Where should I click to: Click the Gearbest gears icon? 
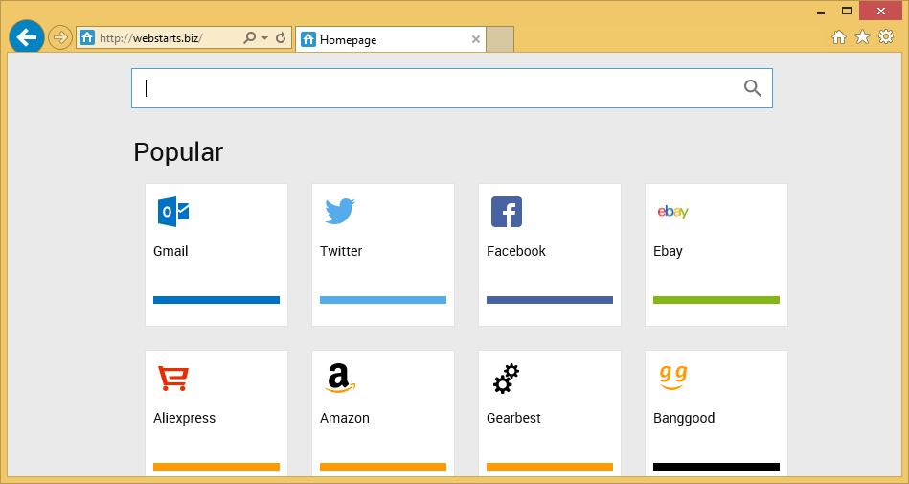coord(506,379)
